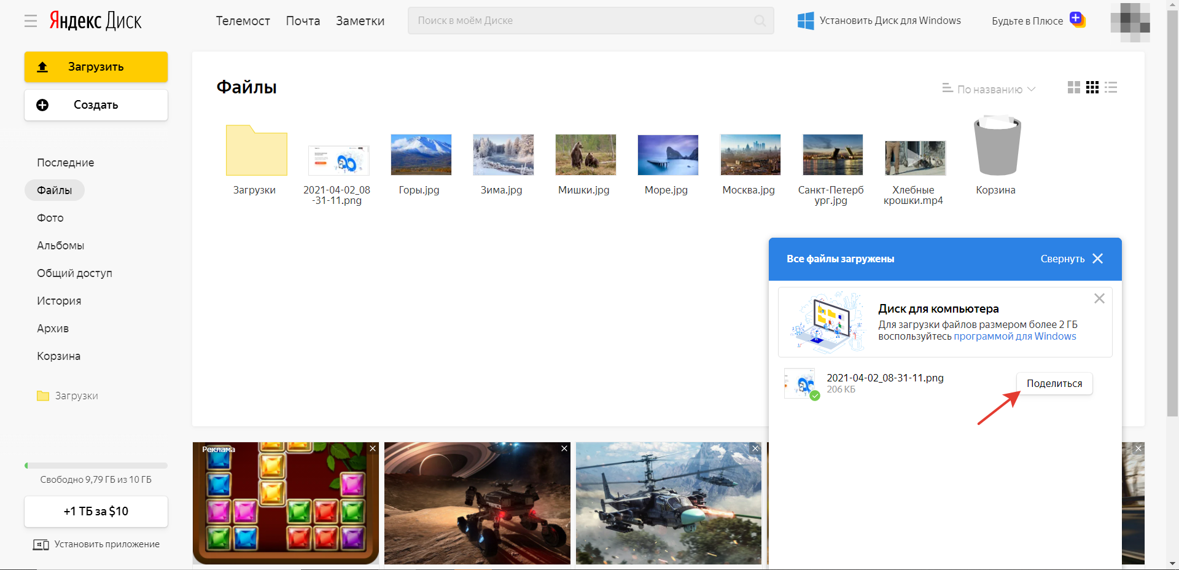The width and height of the screenshot is (1179, 570).
Task: Switch to list view layout
Action: pos(1110,88)
